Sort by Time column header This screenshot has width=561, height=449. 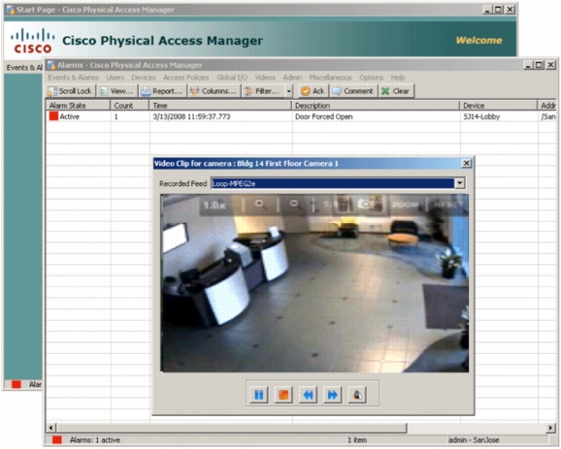220,106
